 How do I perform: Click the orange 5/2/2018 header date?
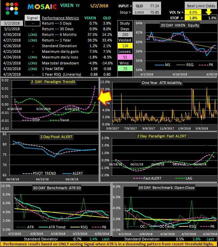click(x=99, y=6)
